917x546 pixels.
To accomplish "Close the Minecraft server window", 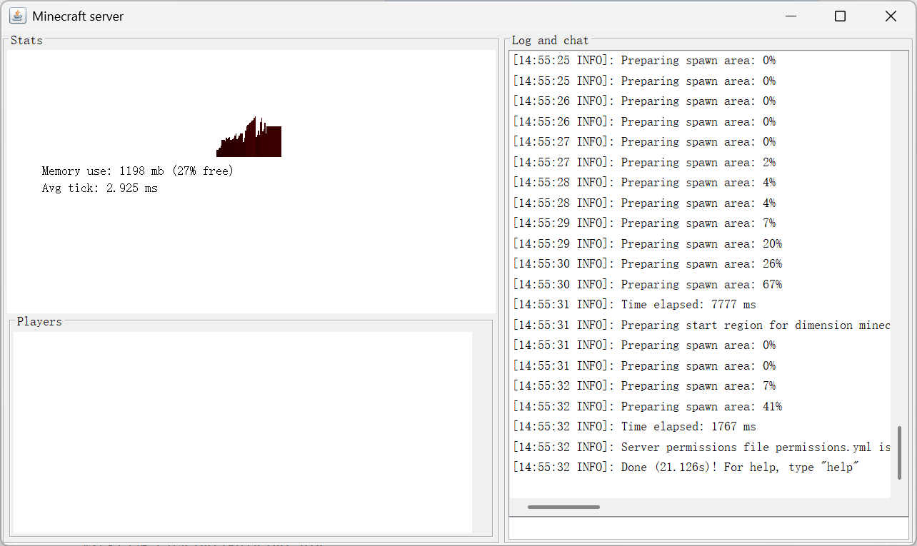I will [x=891, y=16].
